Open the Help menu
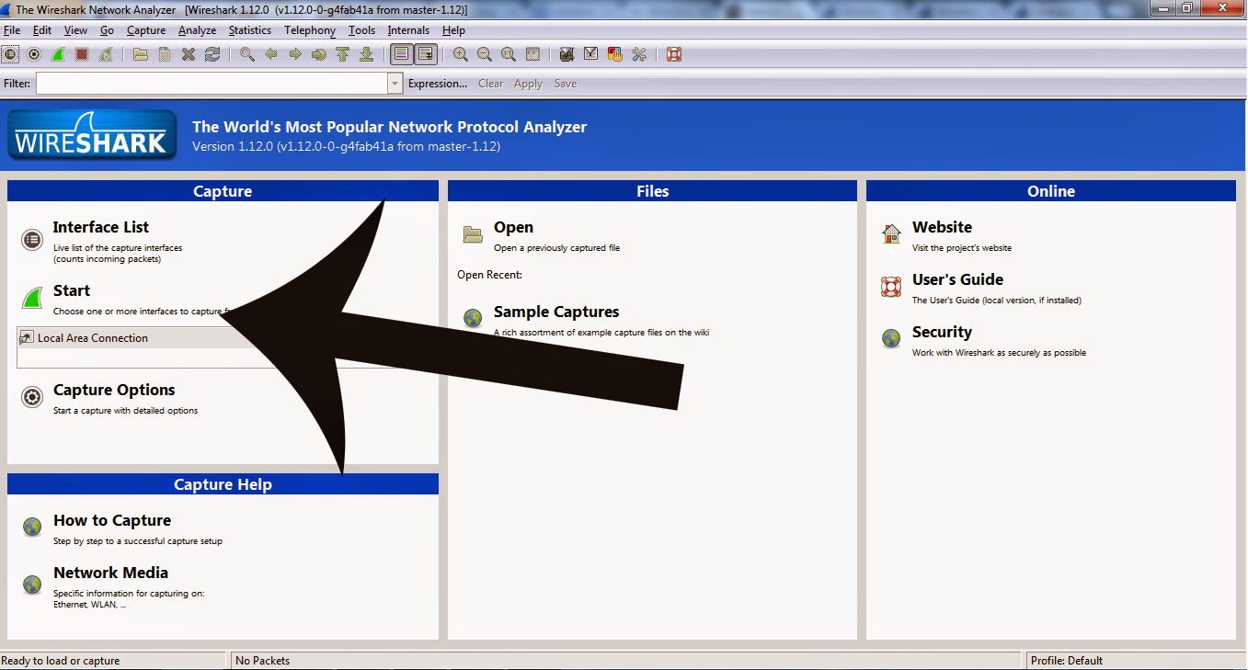 point(453,30)
